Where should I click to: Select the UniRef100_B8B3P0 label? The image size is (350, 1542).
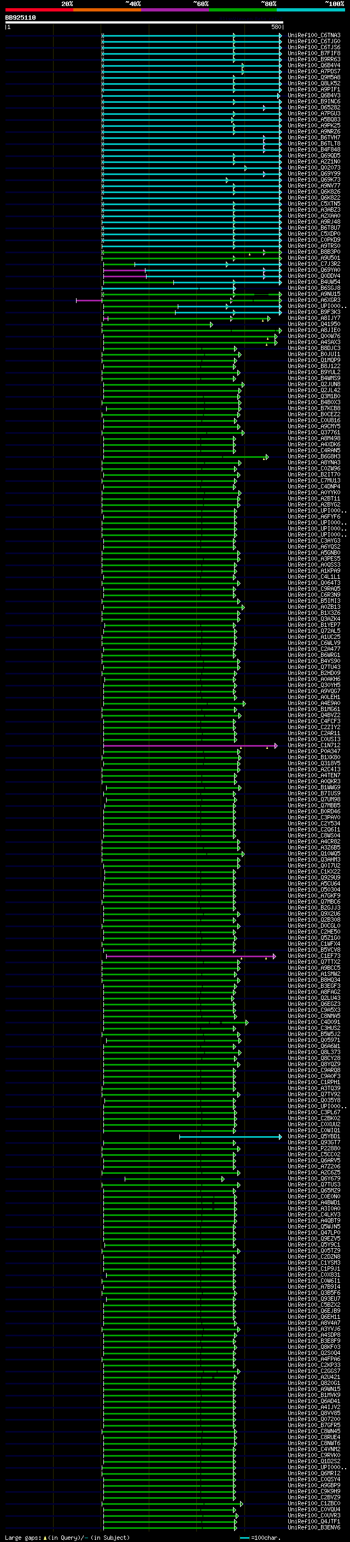click(x=314, y=252)
